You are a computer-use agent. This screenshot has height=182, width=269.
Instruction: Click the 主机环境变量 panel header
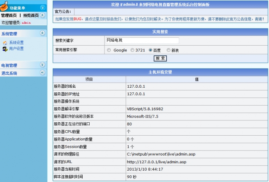coord(160,72)
